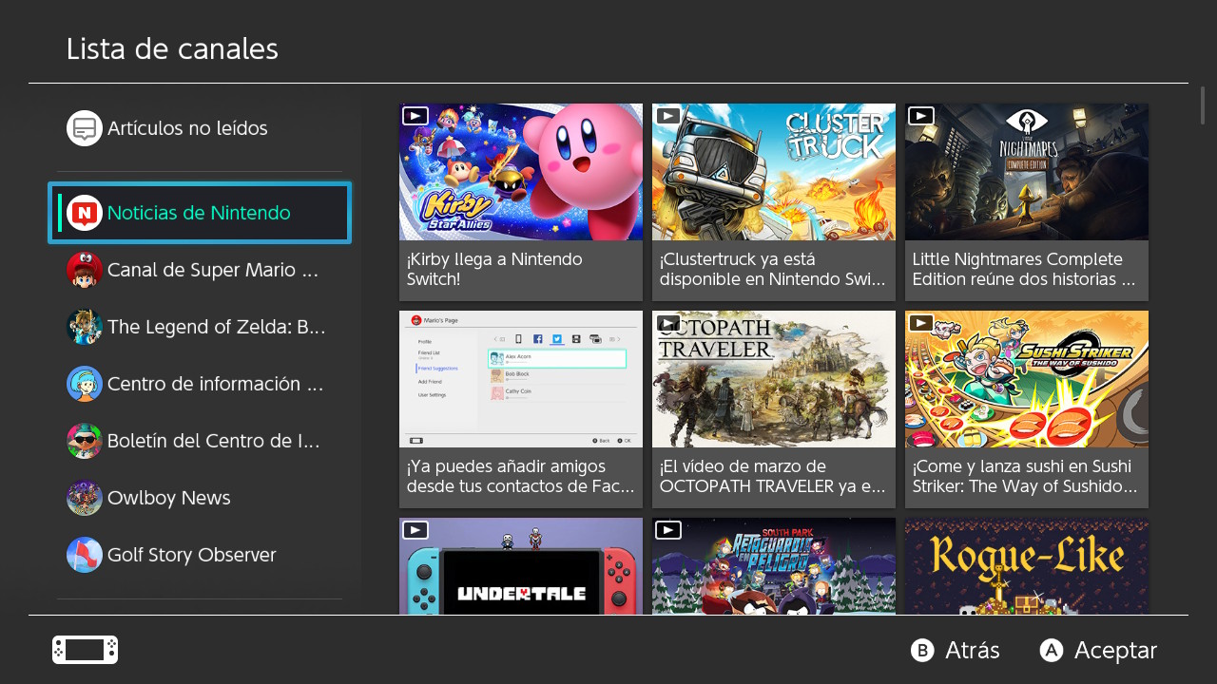This screenshot has width=1217, height=684.
Task: Click headline '¡El vídeo de marzo de OCTOPATH'
Action: pyautogui.click(x=772, y=477)
